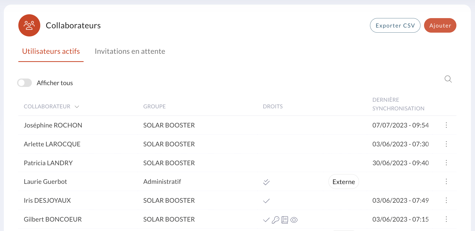Click the GROUPE column header
The height and width of the screenshot is (231, 475).
(154, 107)
